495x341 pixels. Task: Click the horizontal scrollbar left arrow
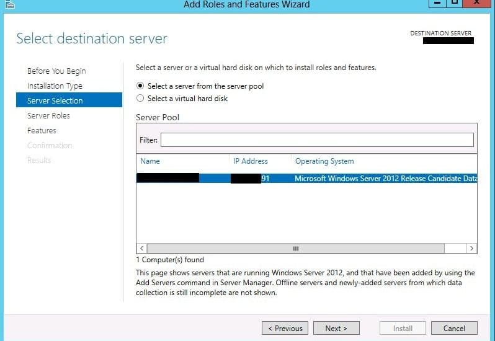point(142,248)
